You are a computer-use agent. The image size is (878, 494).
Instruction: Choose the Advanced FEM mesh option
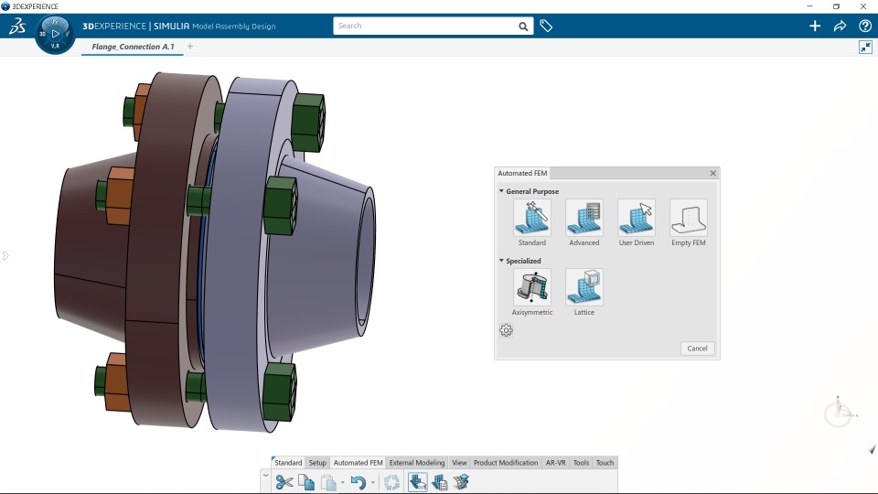tap(584, 219)
